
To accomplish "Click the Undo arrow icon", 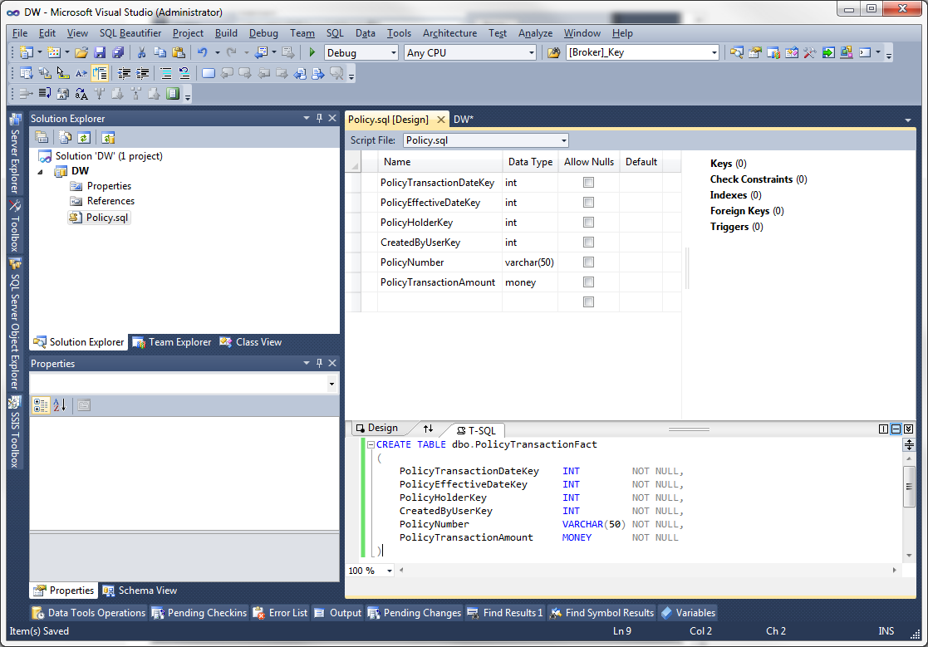I will click(203, 52).
